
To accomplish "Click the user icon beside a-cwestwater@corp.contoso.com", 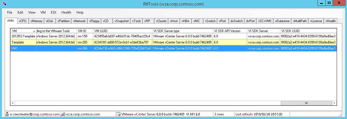I will [x=7, y=114].
